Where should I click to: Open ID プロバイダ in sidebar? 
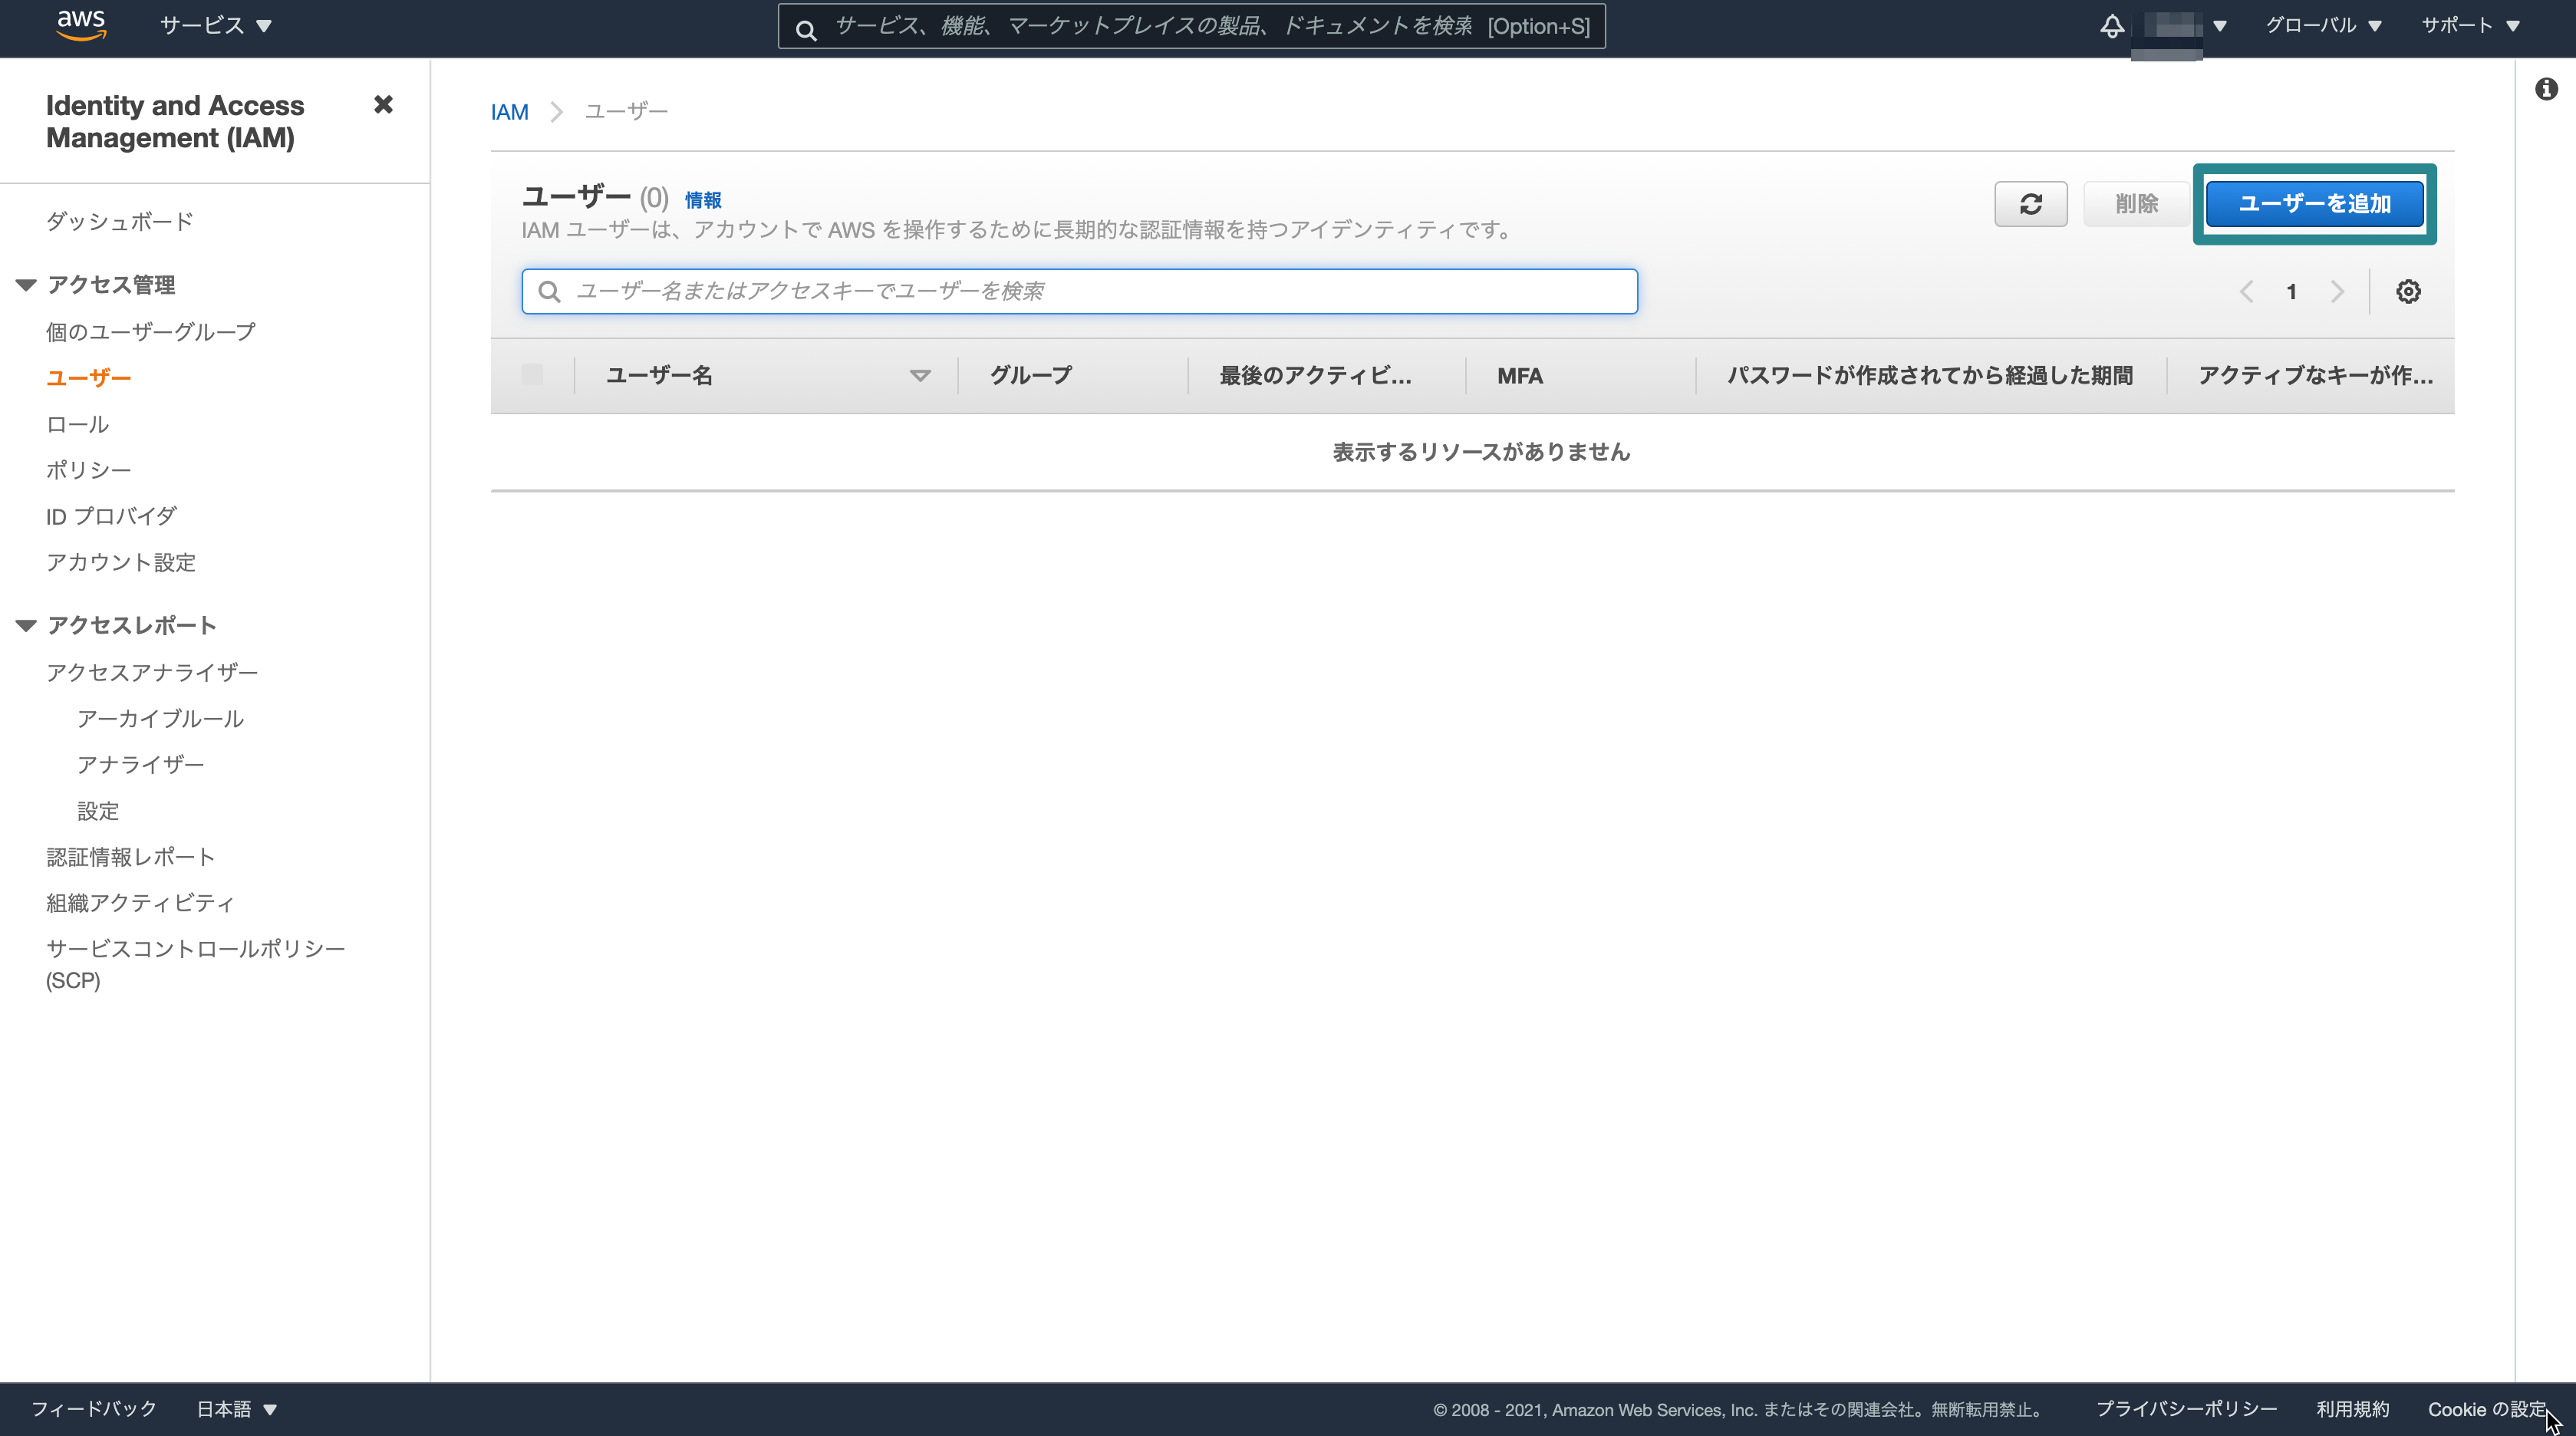pyautogui.click(x=112, y=517)
